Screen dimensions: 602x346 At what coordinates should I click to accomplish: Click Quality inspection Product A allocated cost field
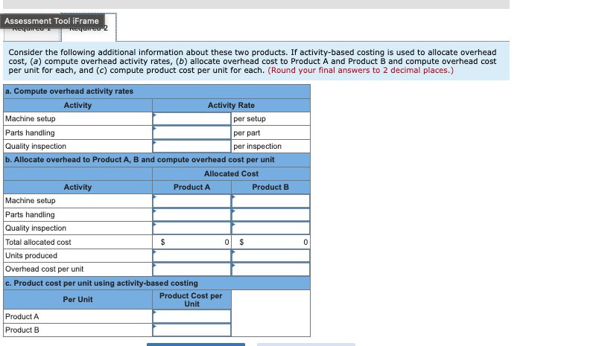click(x=191, y=228)
